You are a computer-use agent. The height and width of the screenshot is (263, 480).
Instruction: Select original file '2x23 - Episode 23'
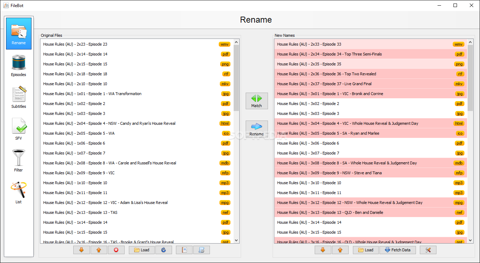coord(137,44)
